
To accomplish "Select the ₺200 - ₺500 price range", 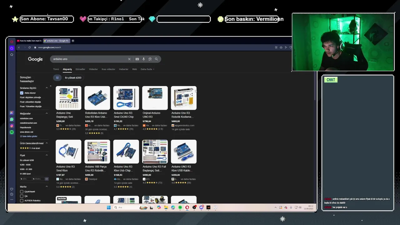I will coord(25,165).
